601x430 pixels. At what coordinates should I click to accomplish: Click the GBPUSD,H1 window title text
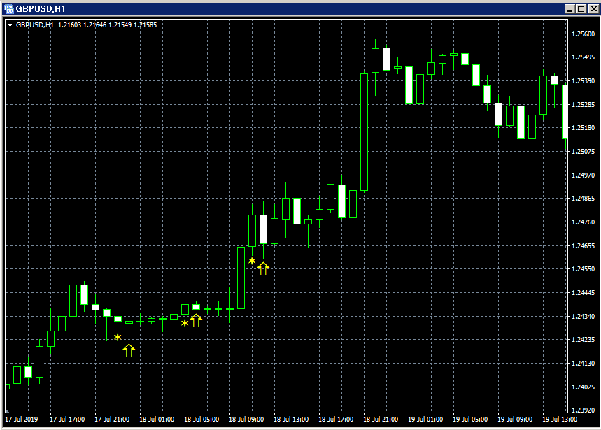41,9
